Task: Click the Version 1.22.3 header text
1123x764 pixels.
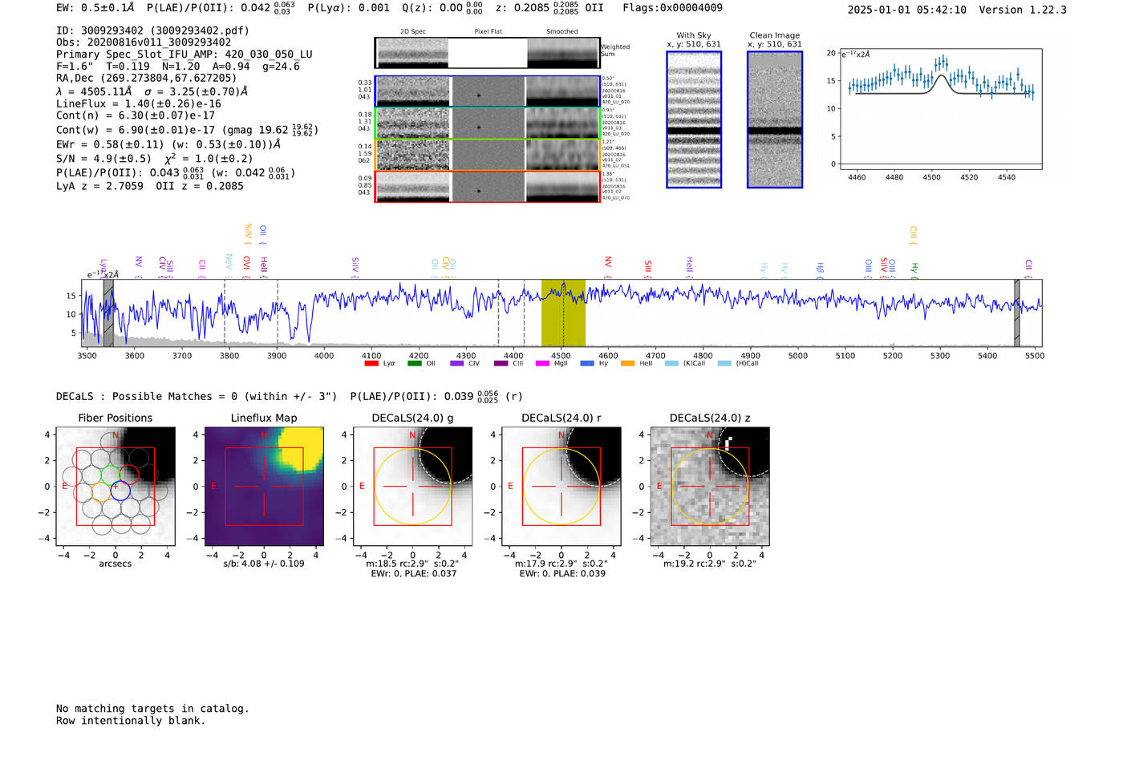Action: (x=1023, y=10)
